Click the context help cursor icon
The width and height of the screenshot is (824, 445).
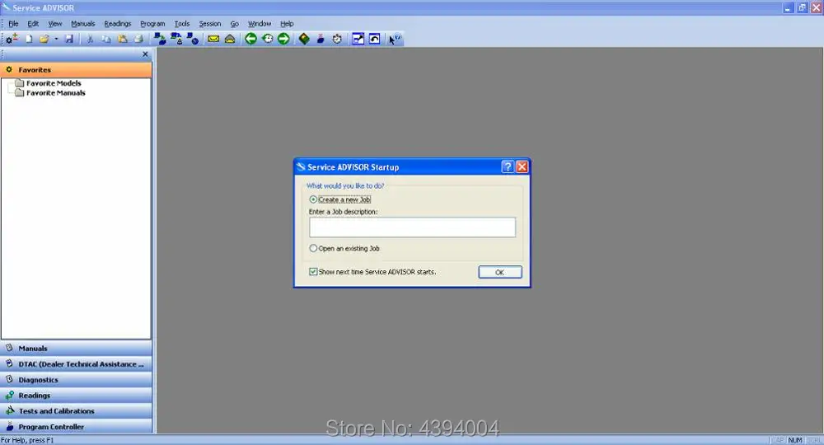(395, 39)
